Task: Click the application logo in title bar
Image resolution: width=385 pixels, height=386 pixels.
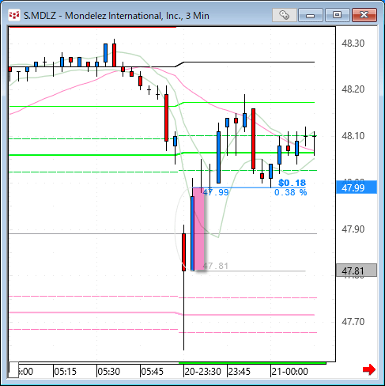Action: pos(14,15)
